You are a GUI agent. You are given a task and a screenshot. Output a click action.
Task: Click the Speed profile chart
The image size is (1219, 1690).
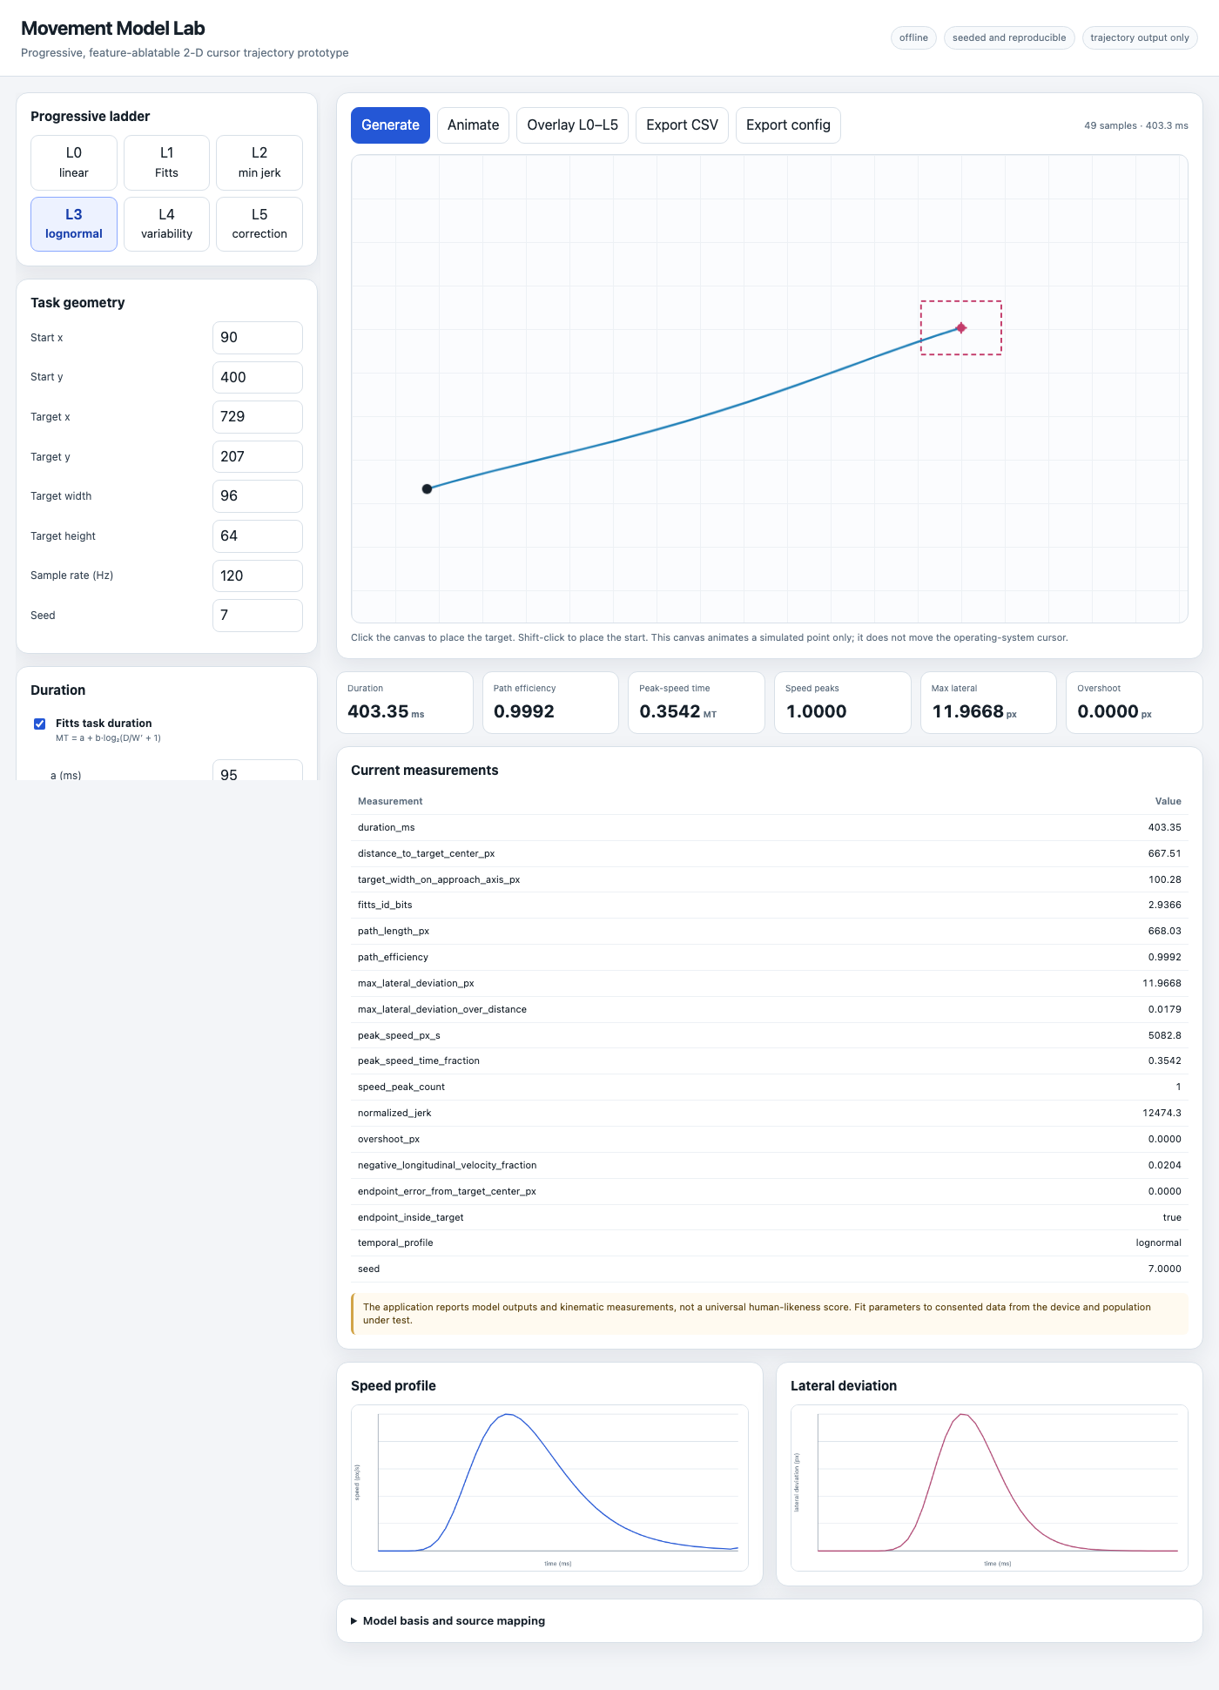[549, 1488]
